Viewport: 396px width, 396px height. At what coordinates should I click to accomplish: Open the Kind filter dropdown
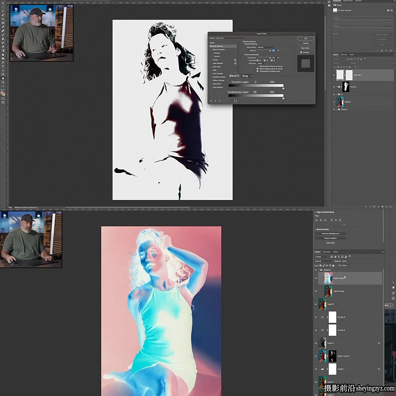pos(322,257)
